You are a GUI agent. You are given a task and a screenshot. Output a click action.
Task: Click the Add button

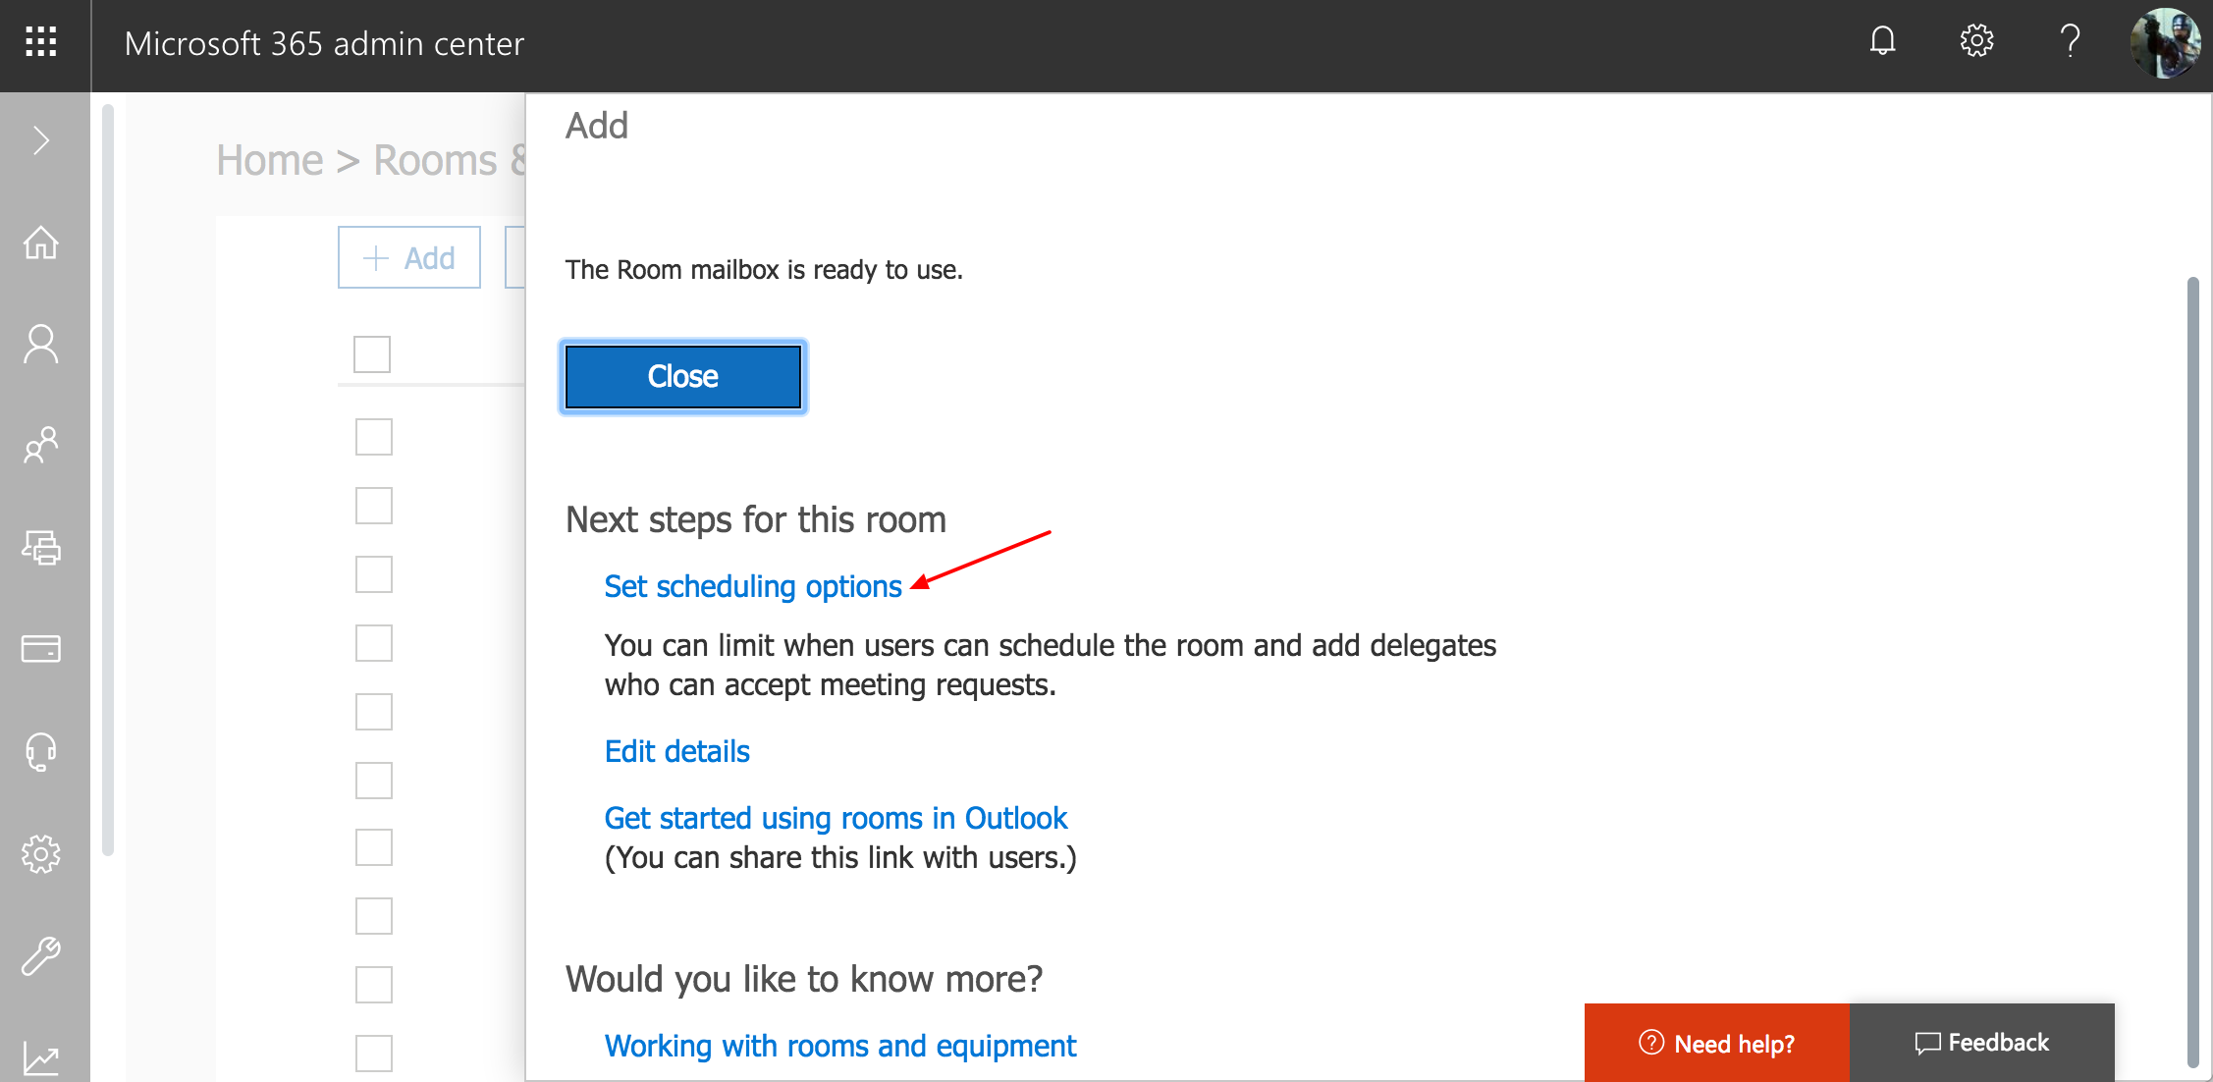pos(410,256)
